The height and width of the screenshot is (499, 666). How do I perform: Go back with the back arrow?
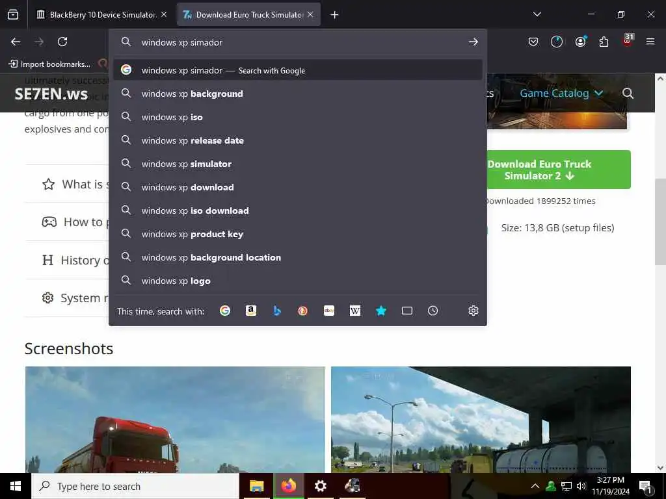pos(16,42)
